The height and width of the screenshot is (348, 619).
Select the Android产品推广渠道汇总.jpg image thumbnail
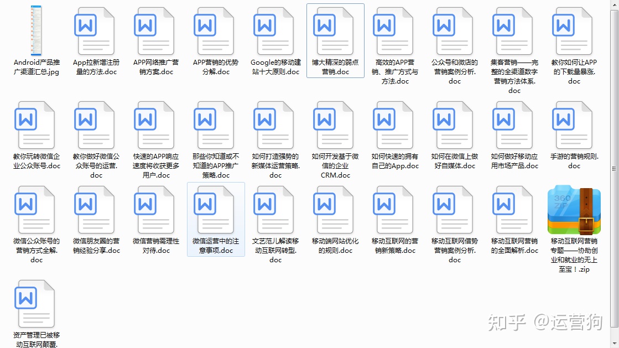coord(36,30)
